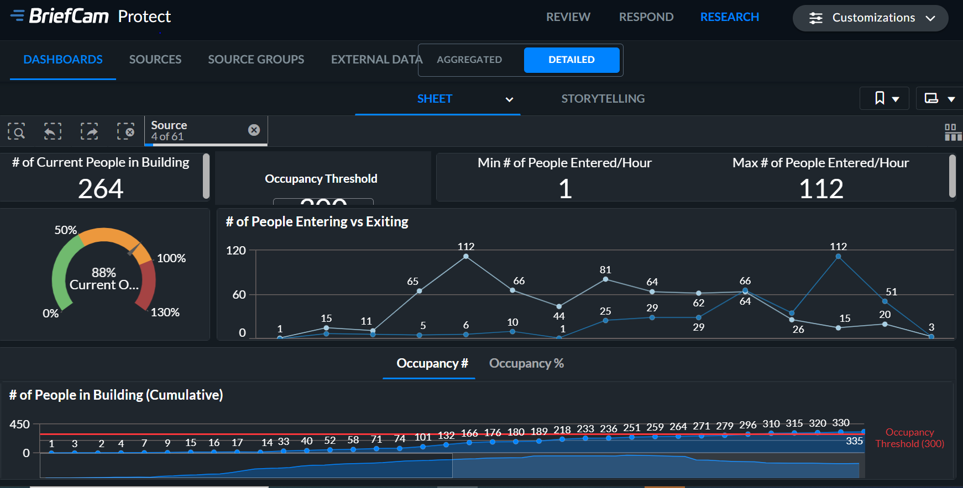Image resolution: width=963 pixels, height=488 pixels.
Task: Open the sheet notes dropdown icon
Action: tap(939, 98)
